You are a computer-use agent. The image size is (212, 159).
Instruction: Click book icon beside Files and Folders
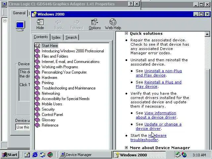pos(37,56)
